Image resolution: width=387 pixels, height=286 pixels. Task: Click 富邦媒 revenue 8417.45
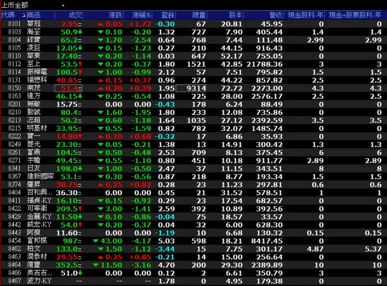click(267, 241)
